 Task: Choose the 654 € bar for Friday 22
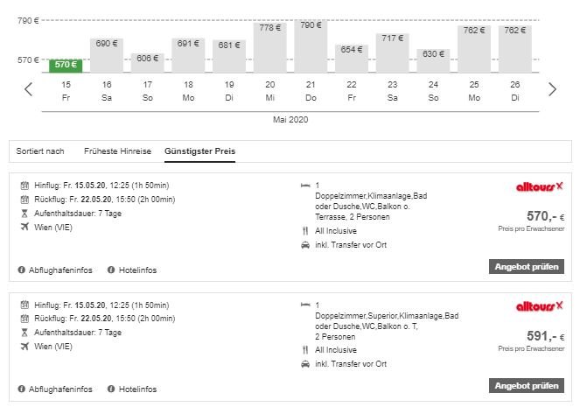click(x=352, y=59)
